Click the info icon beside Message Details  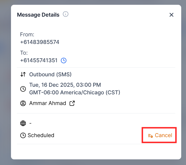[66, 14]
